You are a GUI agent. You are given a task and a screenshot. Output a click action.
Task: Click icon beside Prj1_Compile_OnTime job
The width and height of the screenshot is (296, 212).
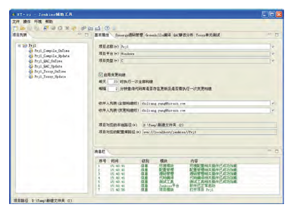point(31,51)
